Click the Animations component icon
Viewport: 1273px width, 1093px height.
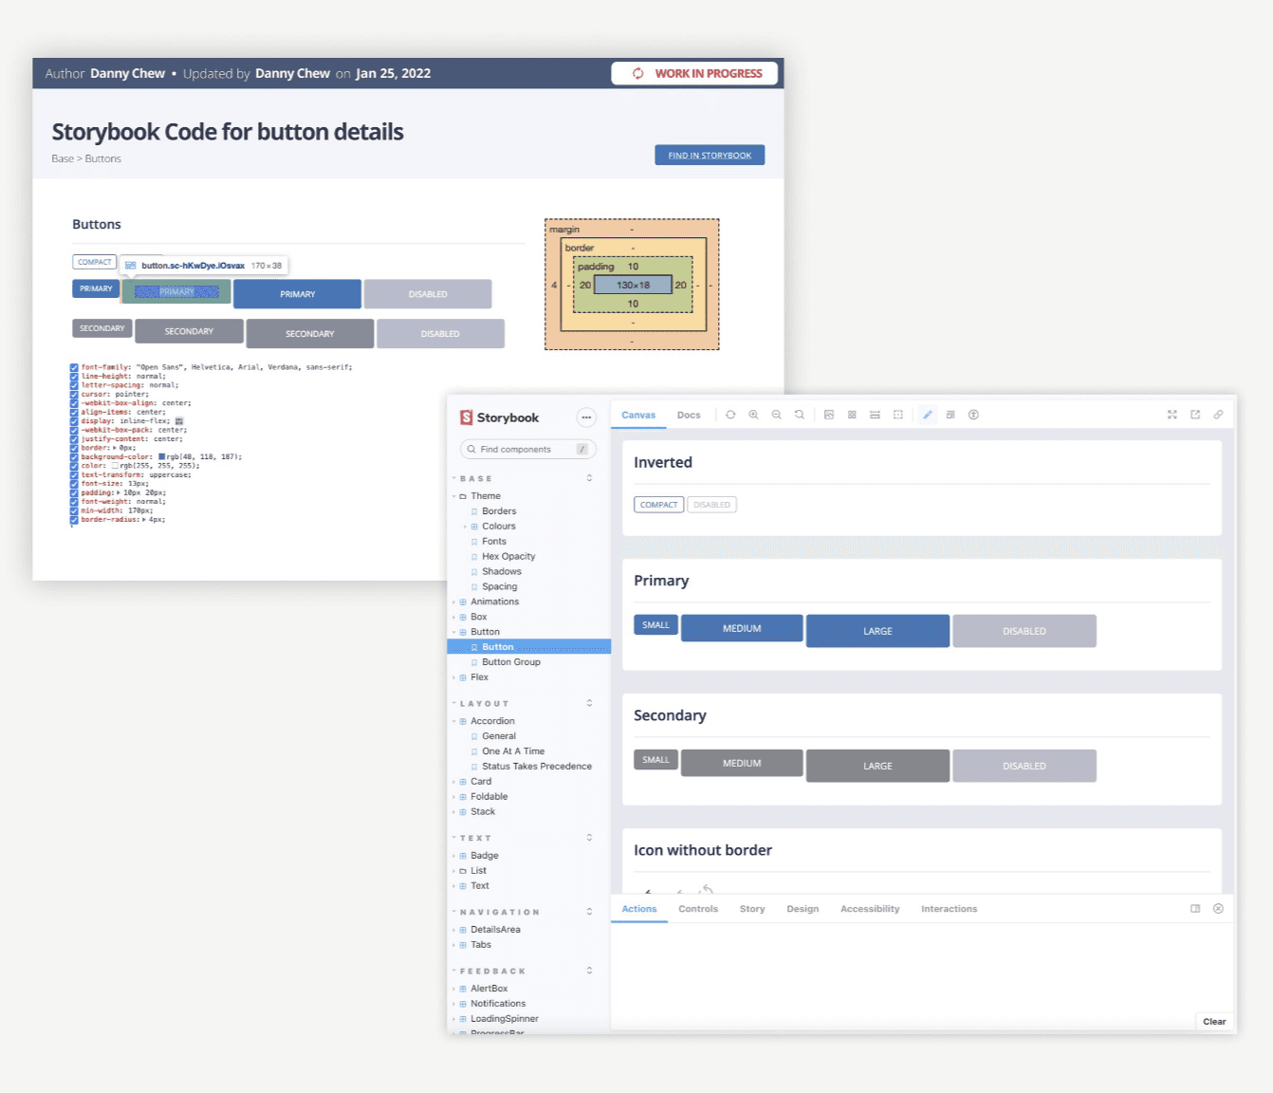[463, 602]
